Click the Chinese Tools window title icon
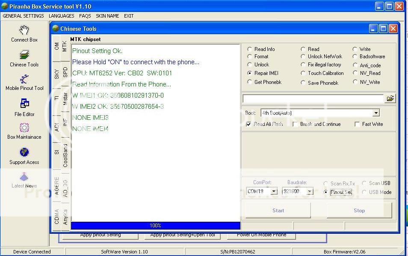 56,28
